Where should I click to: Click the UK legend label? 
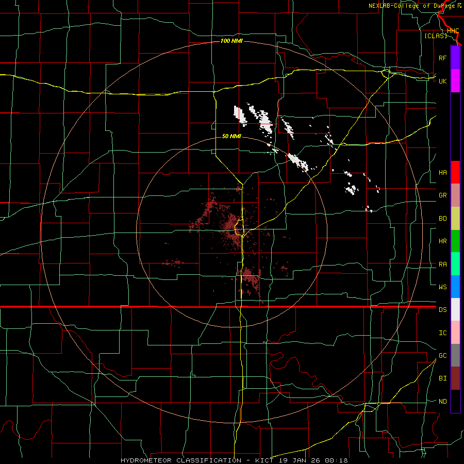[x=442, y=81]
